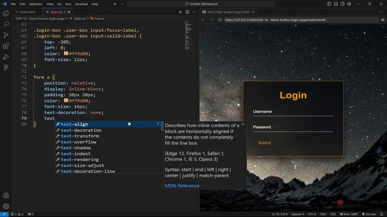Click UTF-8 encoding in status bar
This screenshot has width=387, height=217.
tap(312, 215)
